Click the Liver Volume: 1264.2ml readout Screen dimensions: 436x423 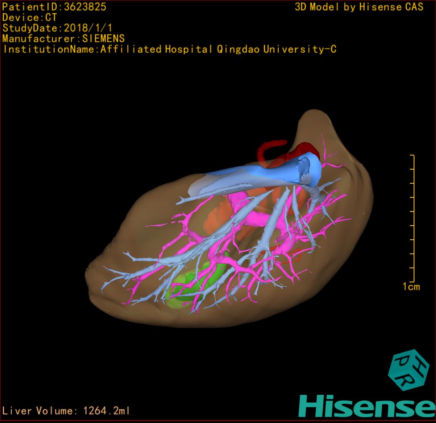click(x=65, y=411)
